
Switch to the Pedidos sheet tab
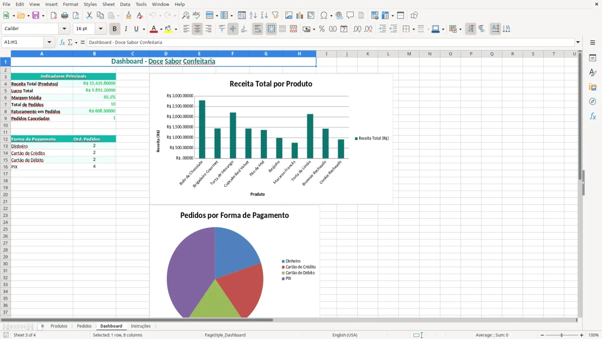(84, 326)
